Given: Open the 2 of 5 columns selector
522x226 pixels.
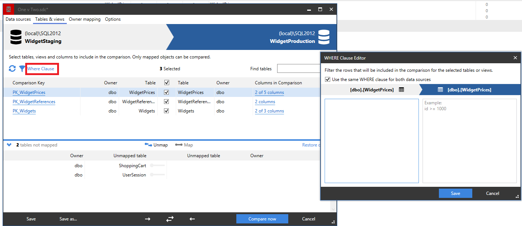Looking at the screenshot, I should tap(269, 92).
